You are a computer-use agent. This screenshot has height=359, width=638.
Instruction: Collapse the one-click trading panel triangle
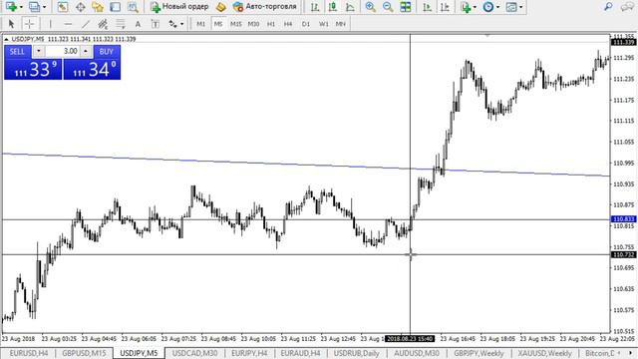point(6,39)
